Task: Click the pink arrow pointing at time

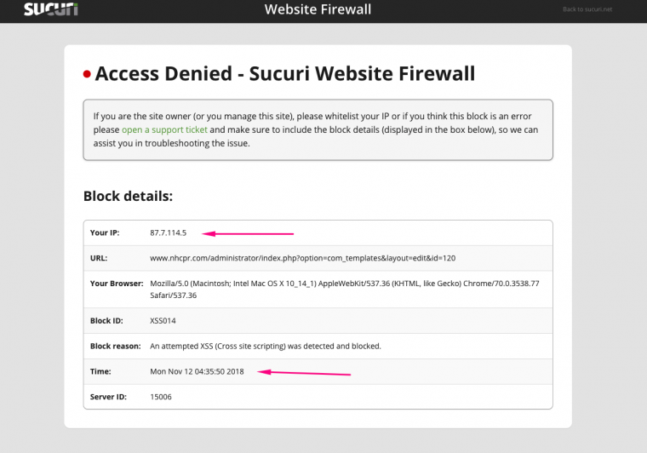Action: coord(305,372)
